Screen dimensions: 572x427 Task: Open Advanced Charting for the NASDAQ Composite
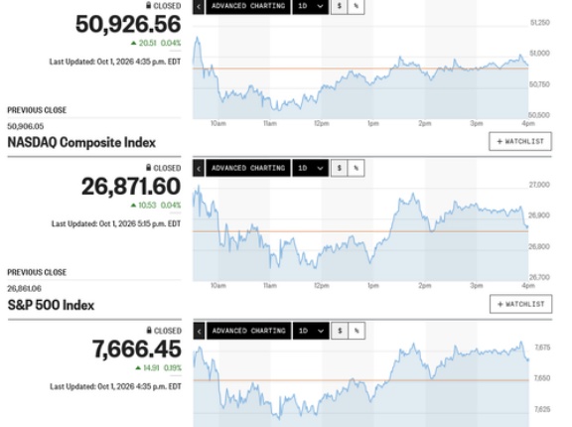click(248, 168)
